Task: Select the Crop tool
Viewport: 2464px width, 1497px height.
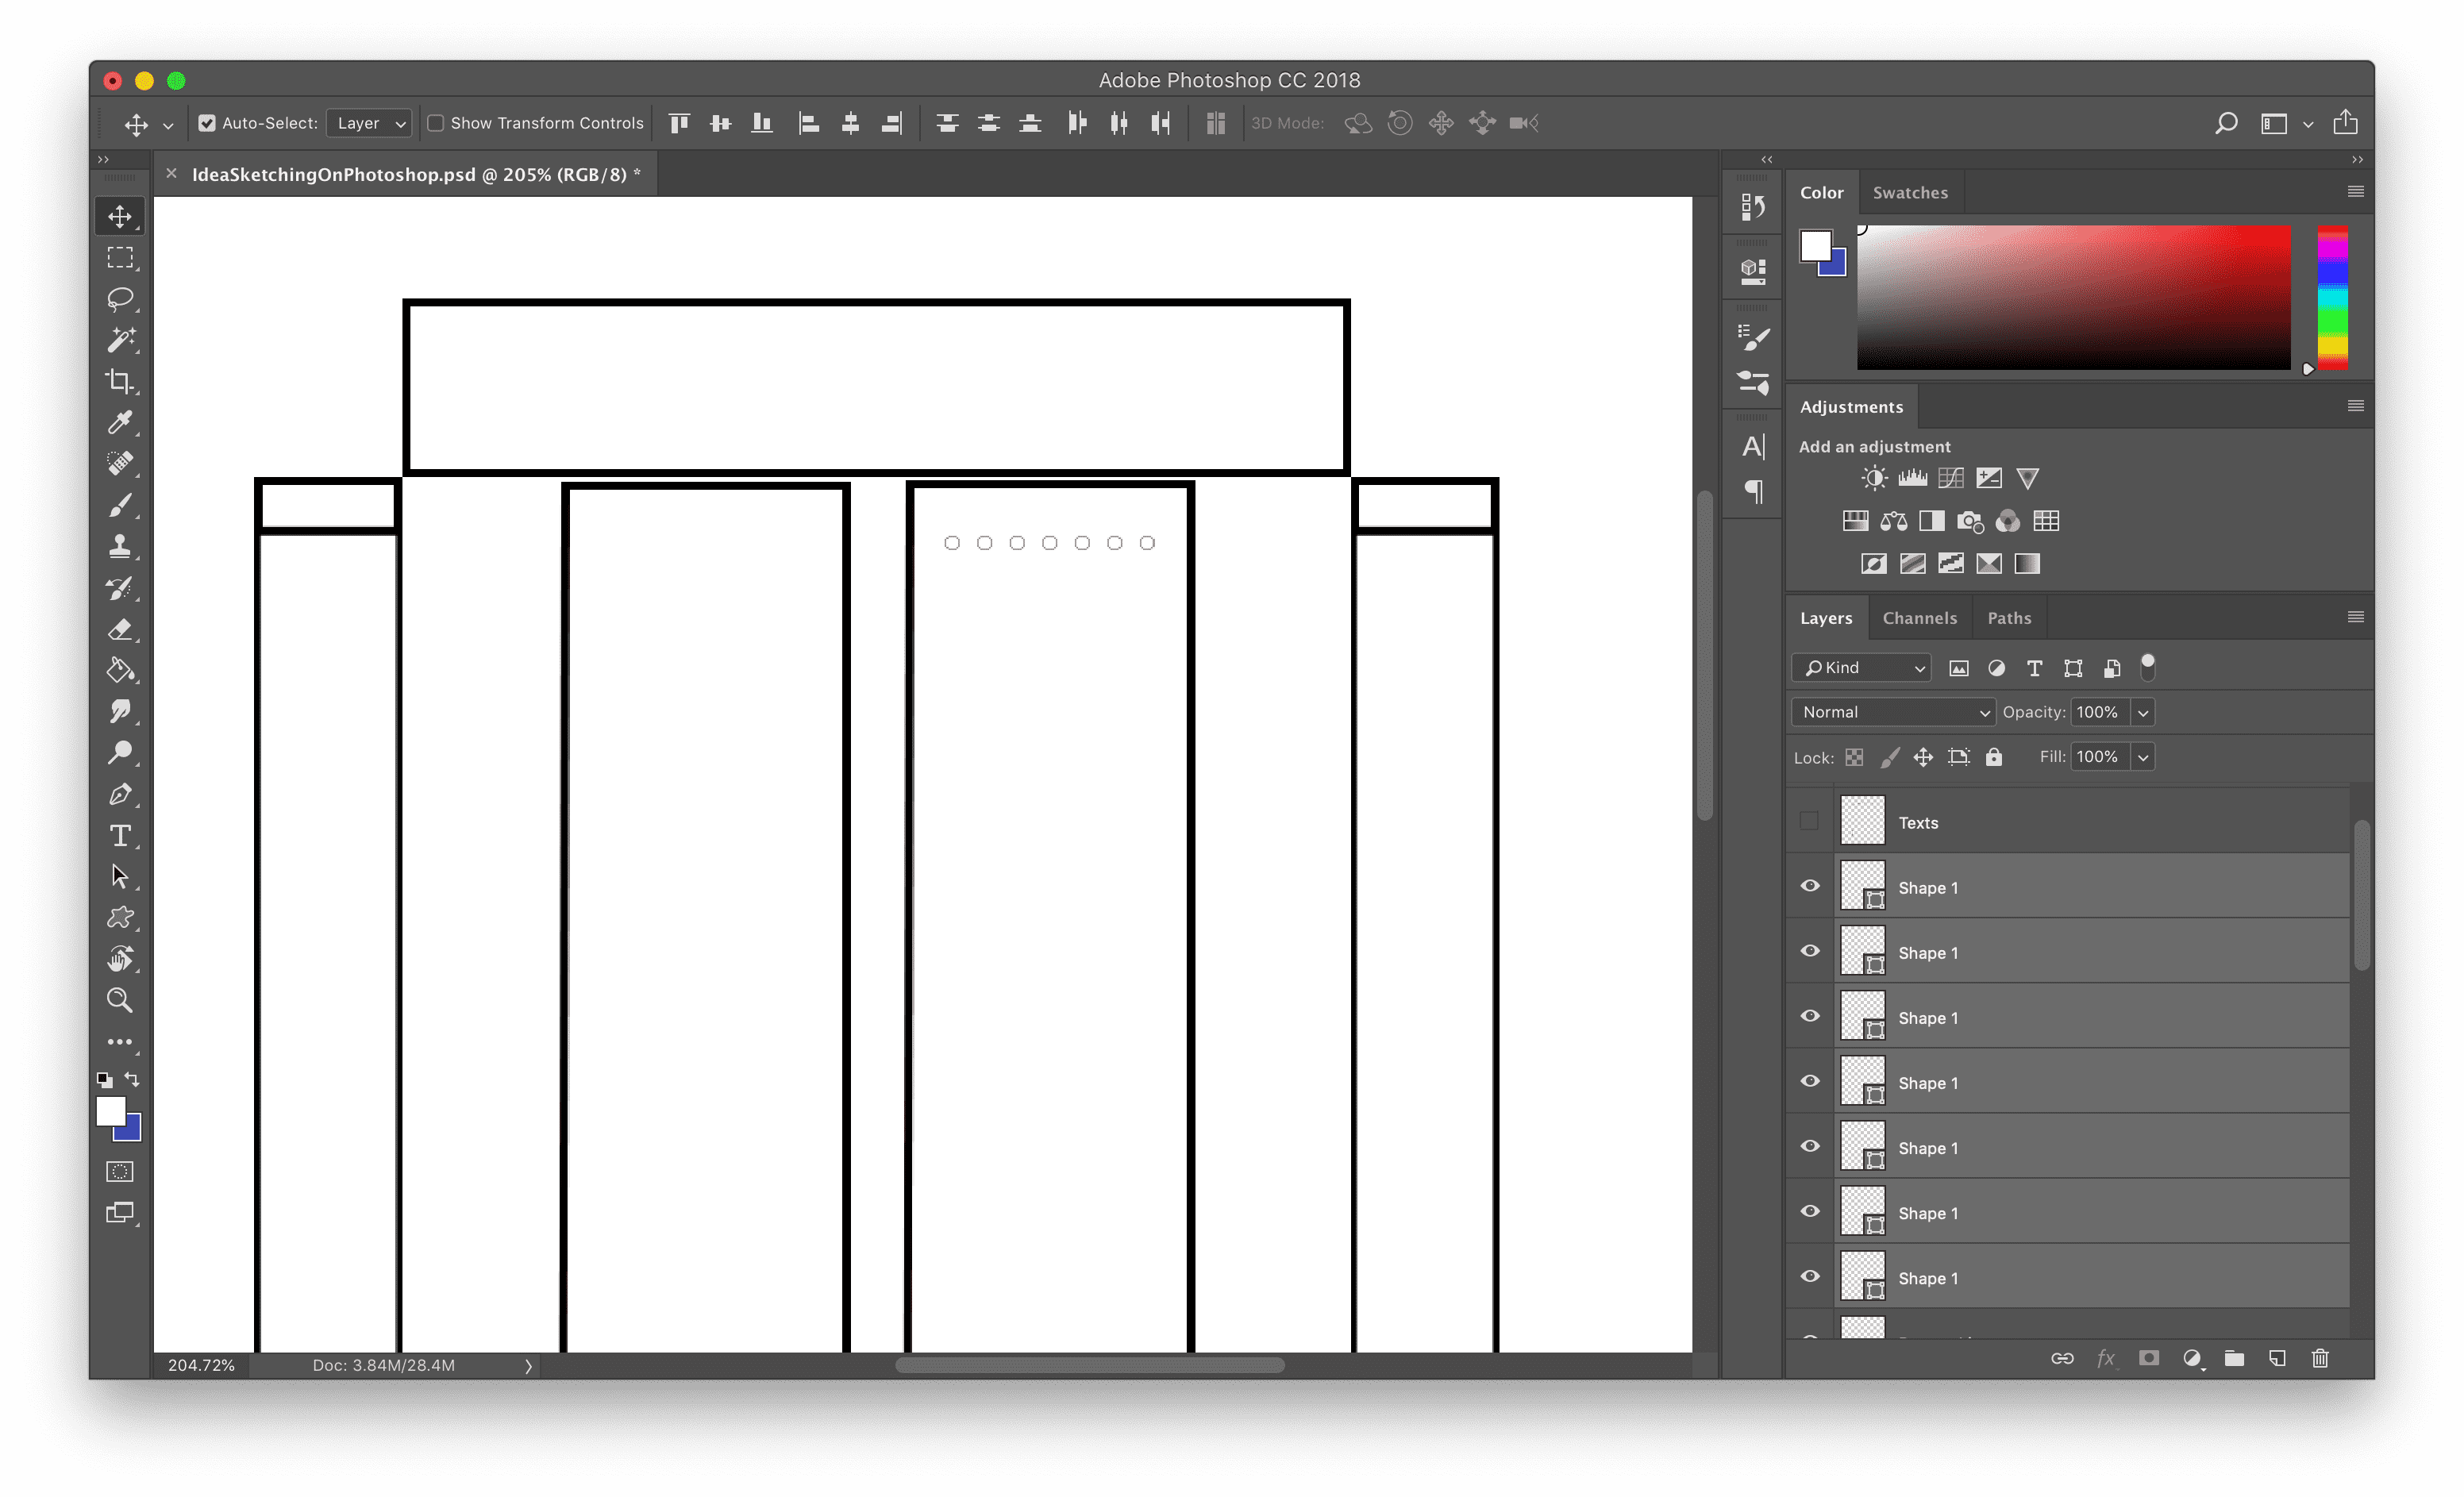Action: coord(120,381)
